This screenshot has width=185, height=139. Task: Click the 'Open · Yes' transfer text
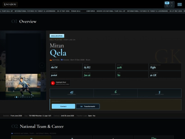pos(92,116)
